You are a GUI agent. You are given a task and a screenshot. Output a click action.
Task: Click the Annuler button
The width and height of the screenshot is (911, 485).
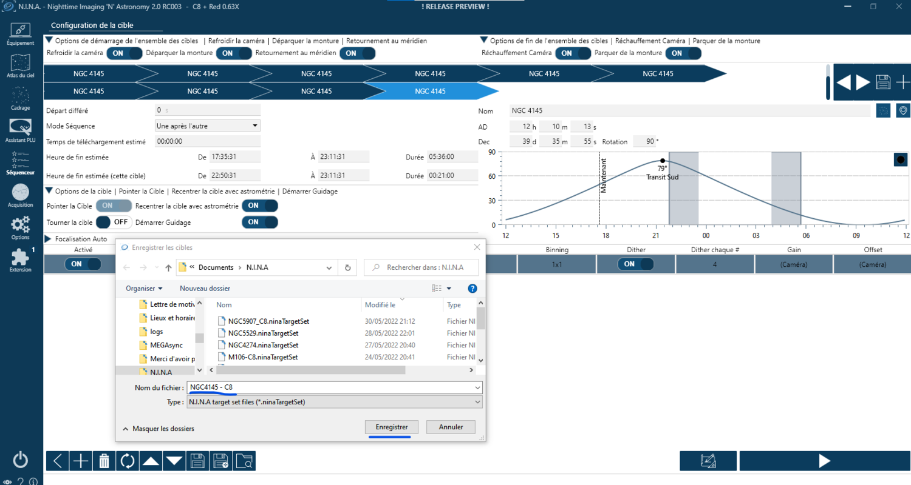(x=451, y=427)
